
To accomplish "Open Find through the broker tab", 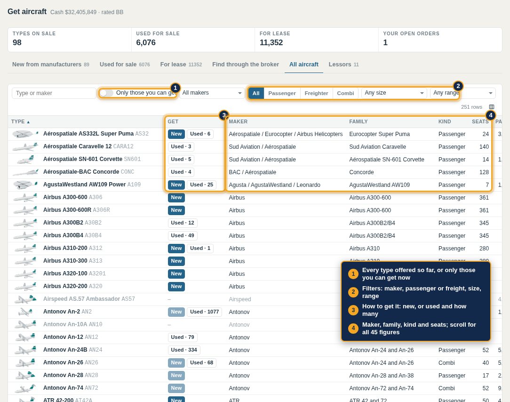I will point(246,64).
